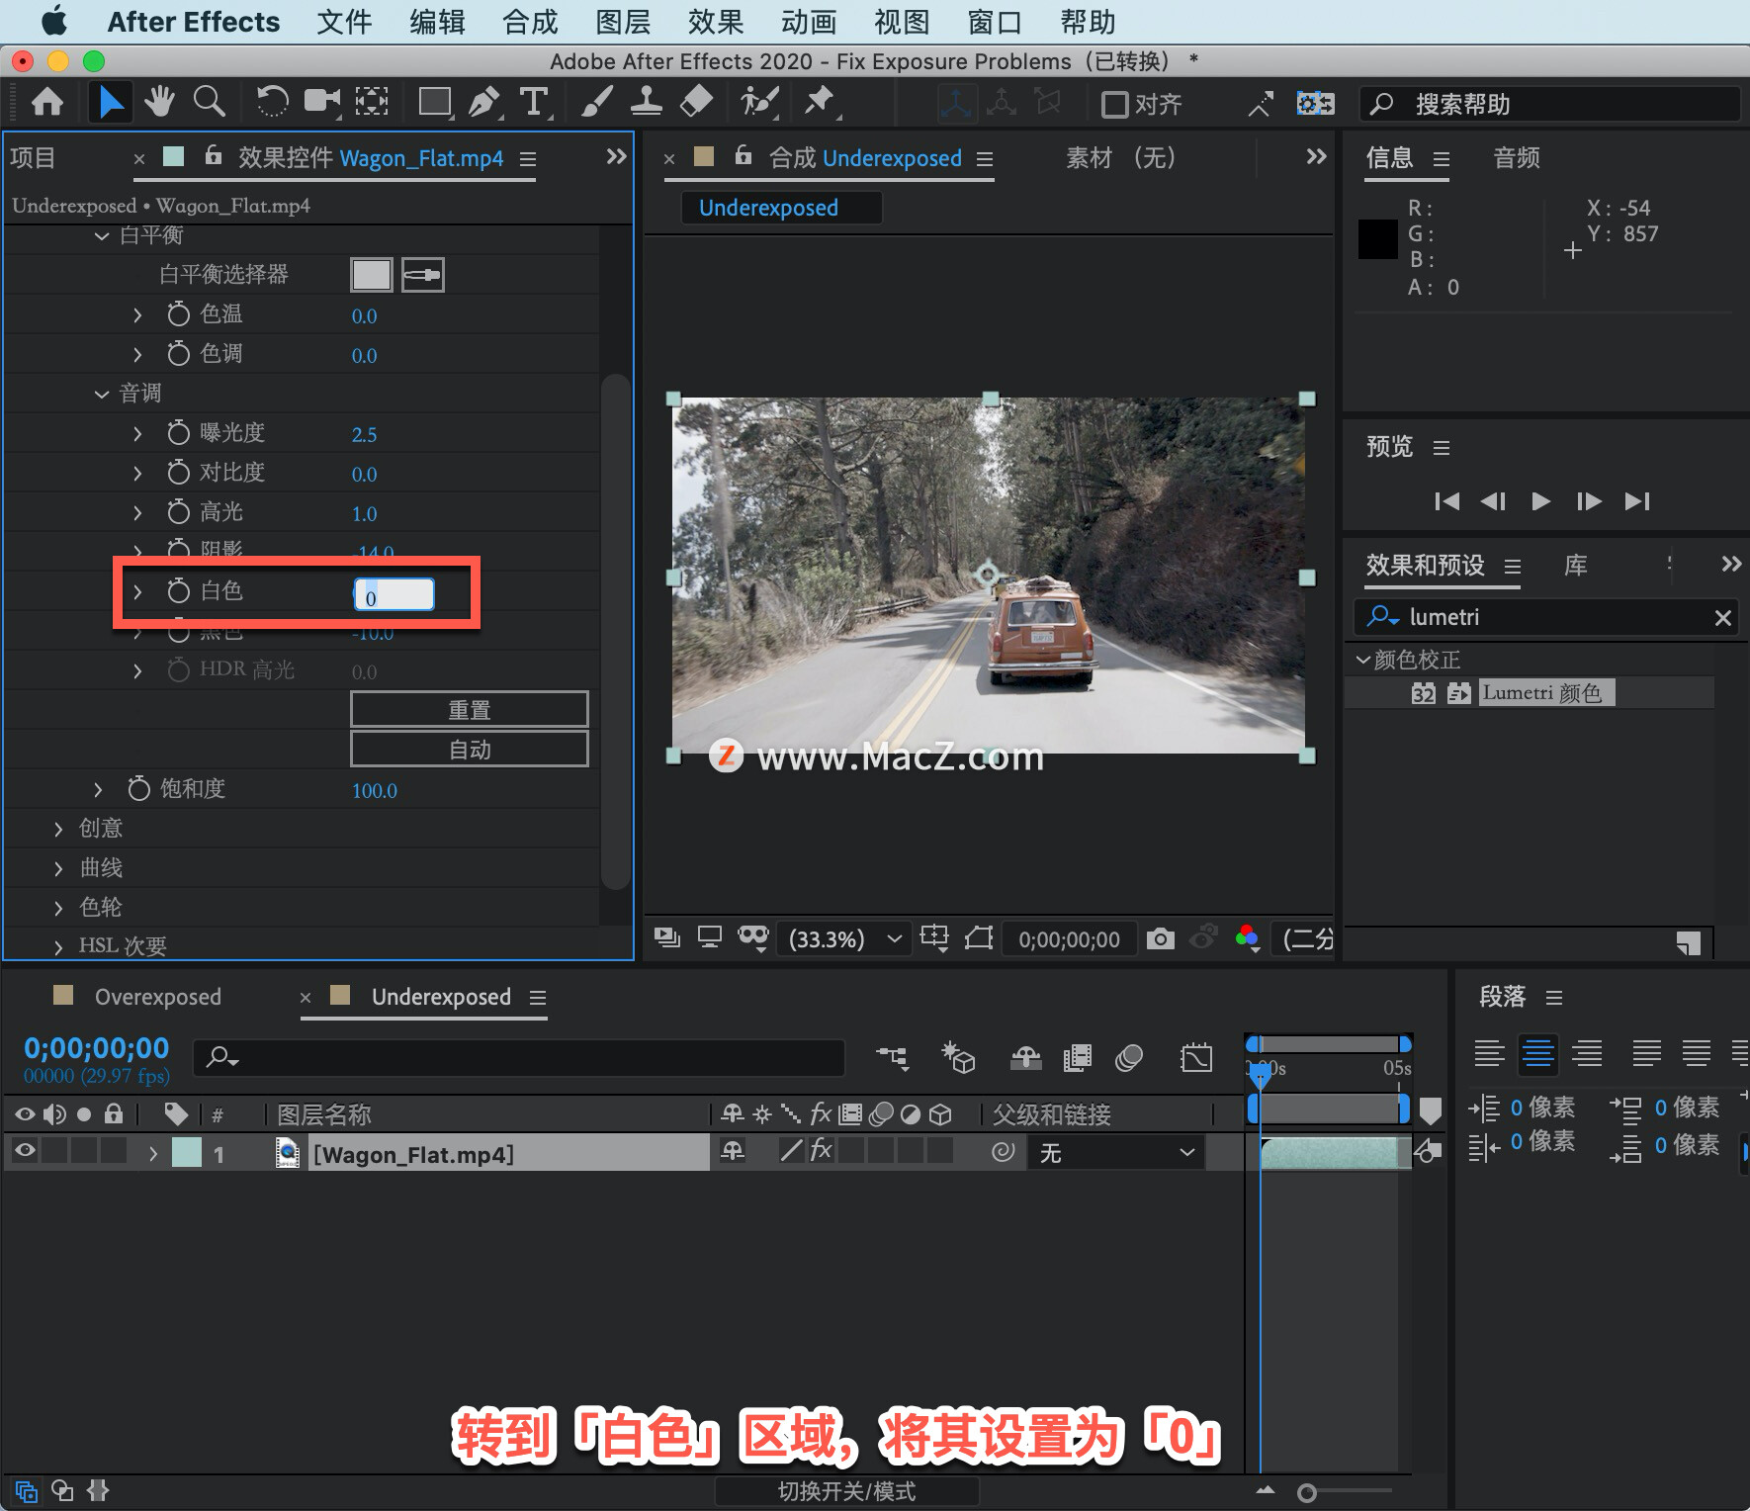Collapse the 音调 section
This screenshot has width=1750, height=1511.
(102, 394)
